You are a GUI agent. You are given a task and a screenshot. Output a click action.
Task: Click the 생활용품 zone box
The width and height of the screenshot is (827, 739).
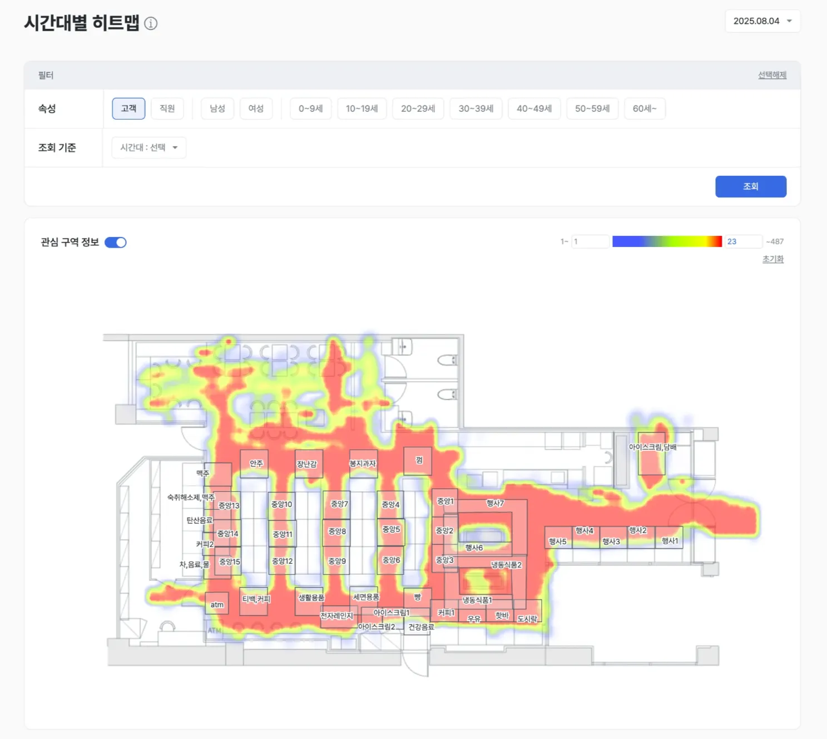click(x=309, y=602)
